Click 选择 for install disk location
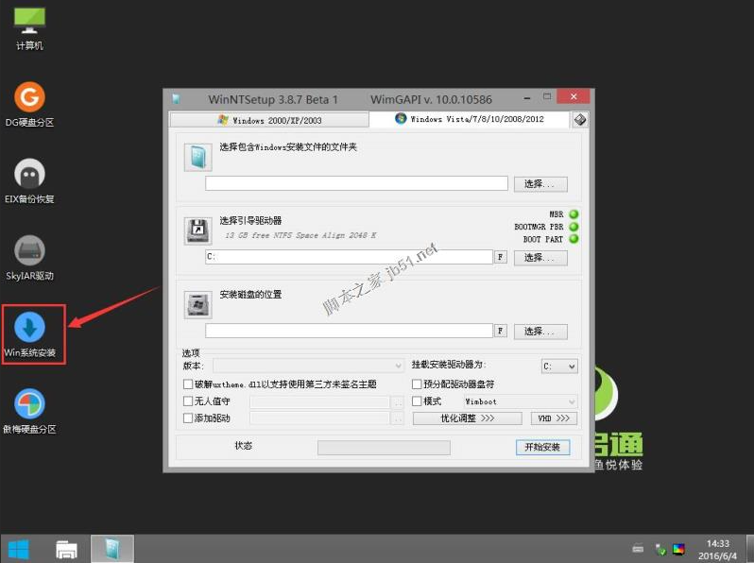 point(540,332)
